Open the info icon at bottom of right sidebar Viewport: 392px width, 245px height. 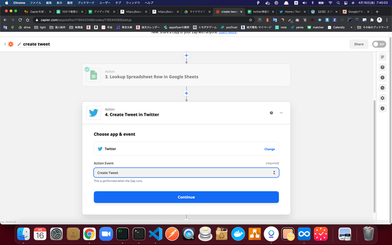point(382,109)
